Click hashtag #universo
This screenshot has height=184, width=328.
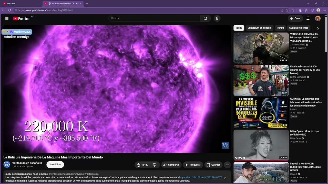coord(78,174)
